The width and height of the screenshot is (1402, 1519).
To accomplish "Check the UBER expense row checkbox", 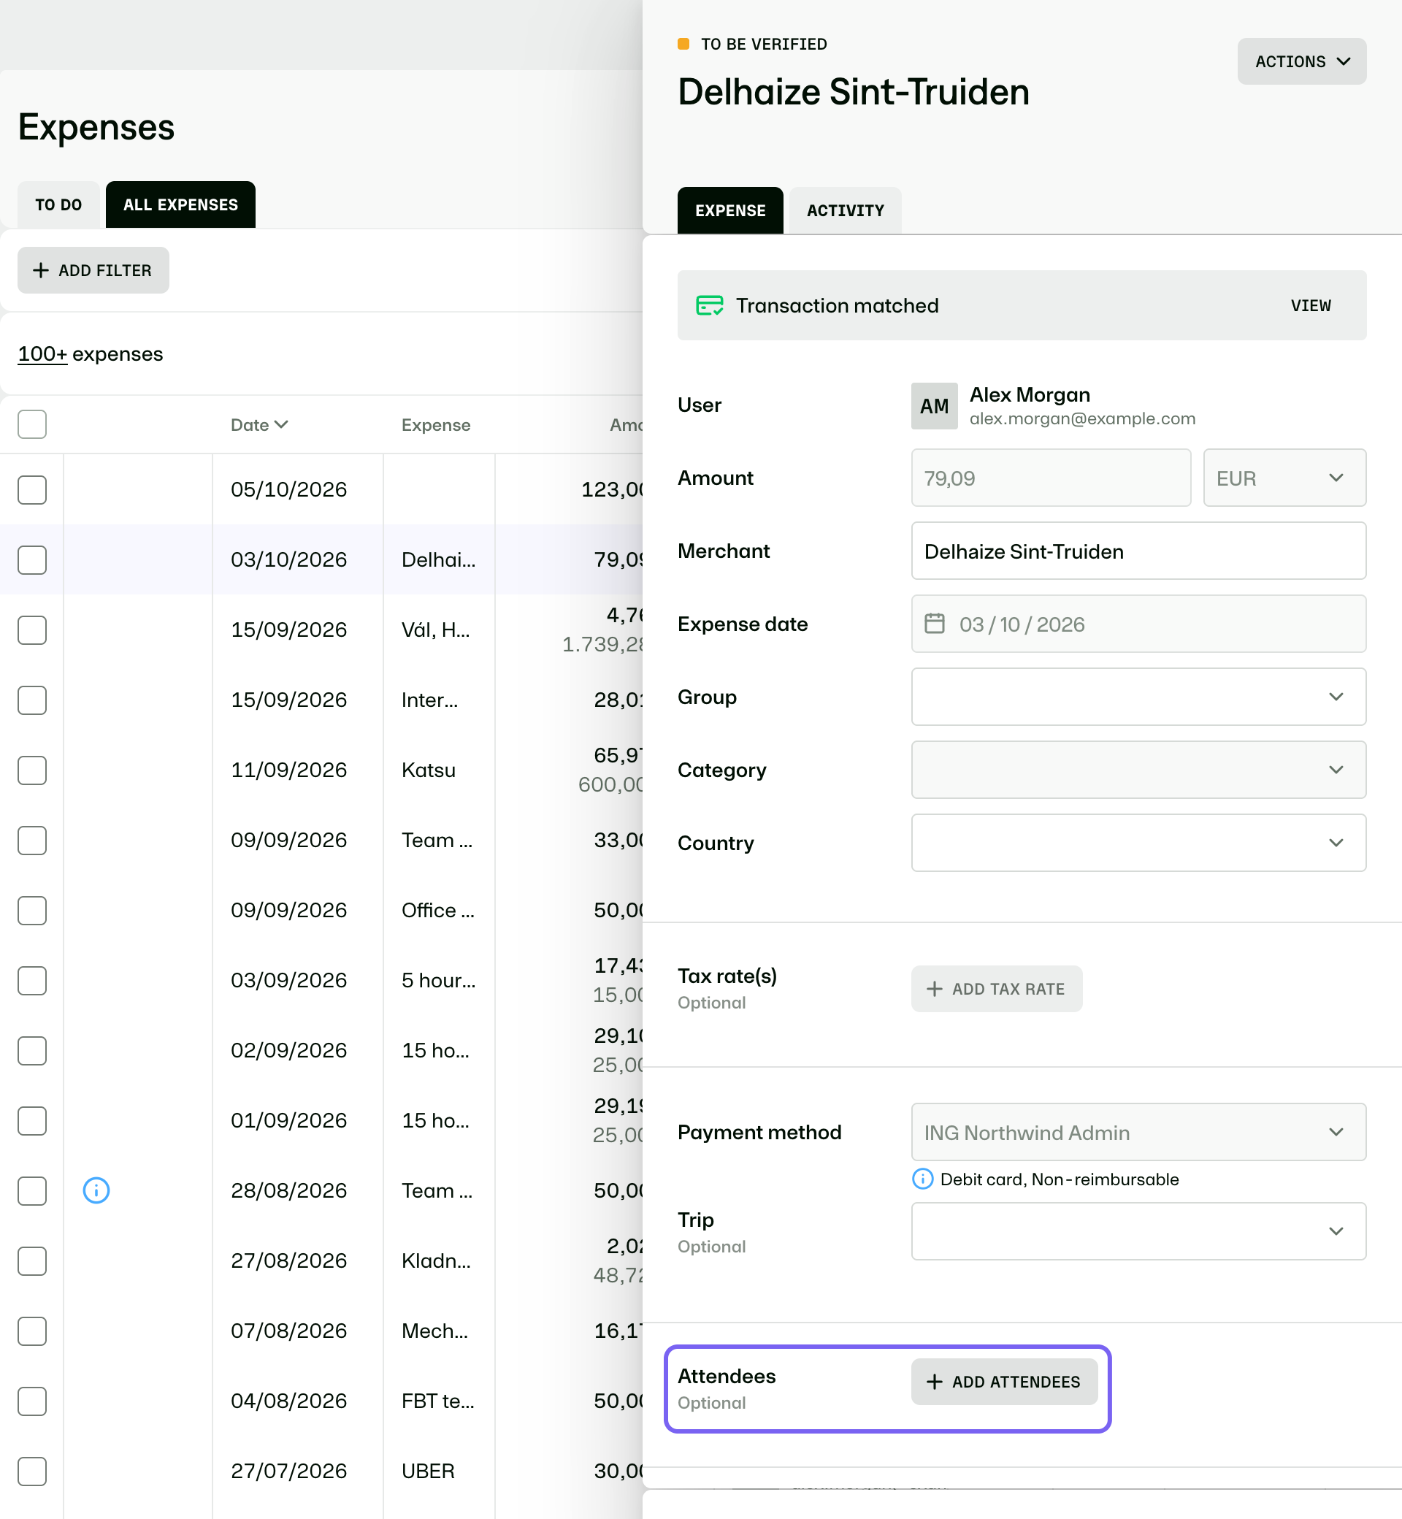I will tap(32, 1471).
